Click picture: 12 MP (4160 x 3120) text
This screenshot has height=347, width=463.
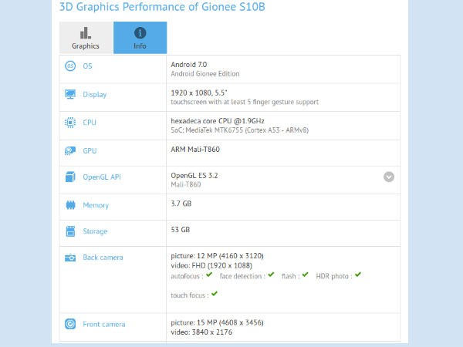217,255
